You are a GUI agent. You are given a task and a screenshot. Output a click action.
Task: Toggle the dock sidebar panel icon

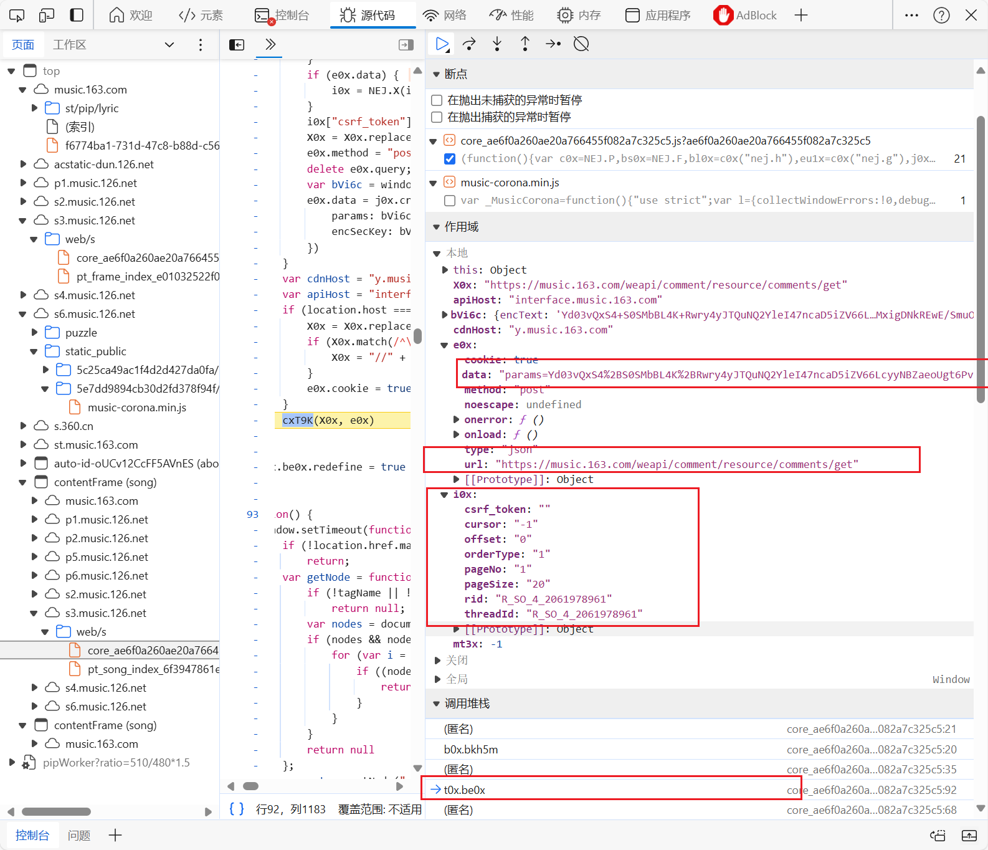pos(77,15)
